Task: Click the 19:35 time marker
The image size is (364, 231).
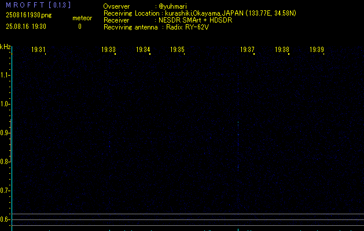Action: [177, 50]
